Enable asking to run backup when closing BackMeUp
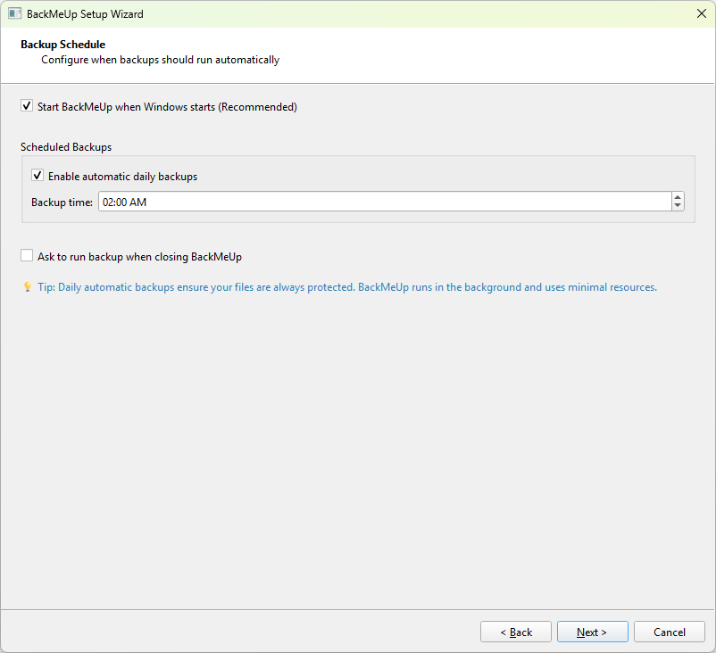Viewport: 716px width, 653px height. (27, 255)
